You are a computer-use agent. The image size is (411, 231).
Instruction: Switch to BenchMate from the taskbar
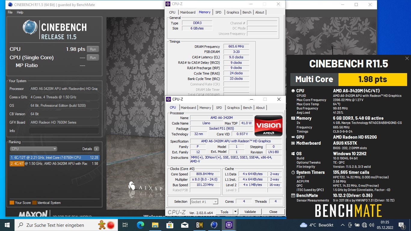pos(199,225)
